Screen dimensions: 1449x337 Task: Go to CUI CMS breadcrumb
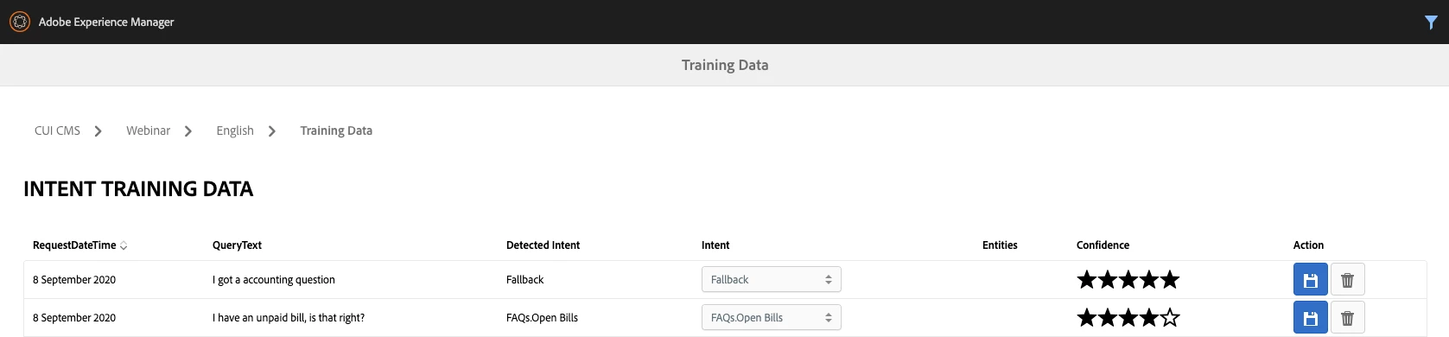pyautogui.click(x=57, y=130)
